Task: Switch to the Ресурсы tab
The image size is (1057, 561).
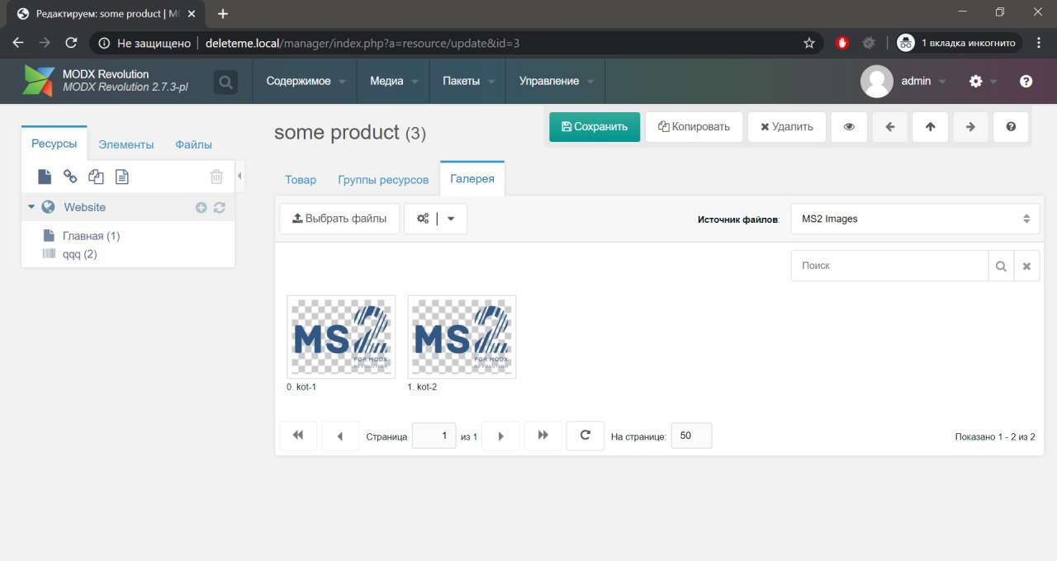Action: click(x=55, y=144)
